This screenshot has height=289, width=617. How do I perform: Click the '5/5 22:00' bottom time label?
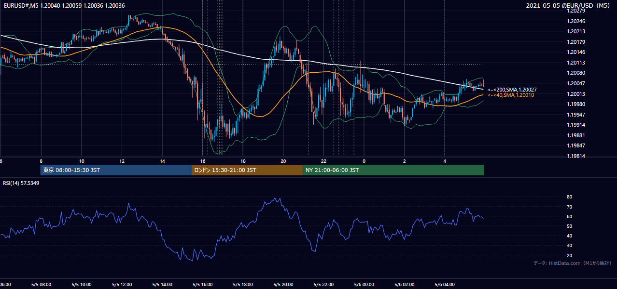pyautogui.click(x=323, y=285)
